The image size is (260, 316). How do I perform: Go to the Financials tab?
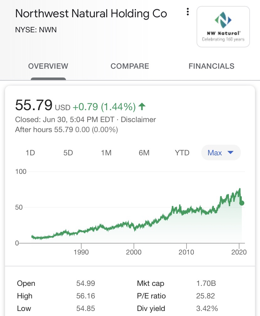click(x=211, y=66)
